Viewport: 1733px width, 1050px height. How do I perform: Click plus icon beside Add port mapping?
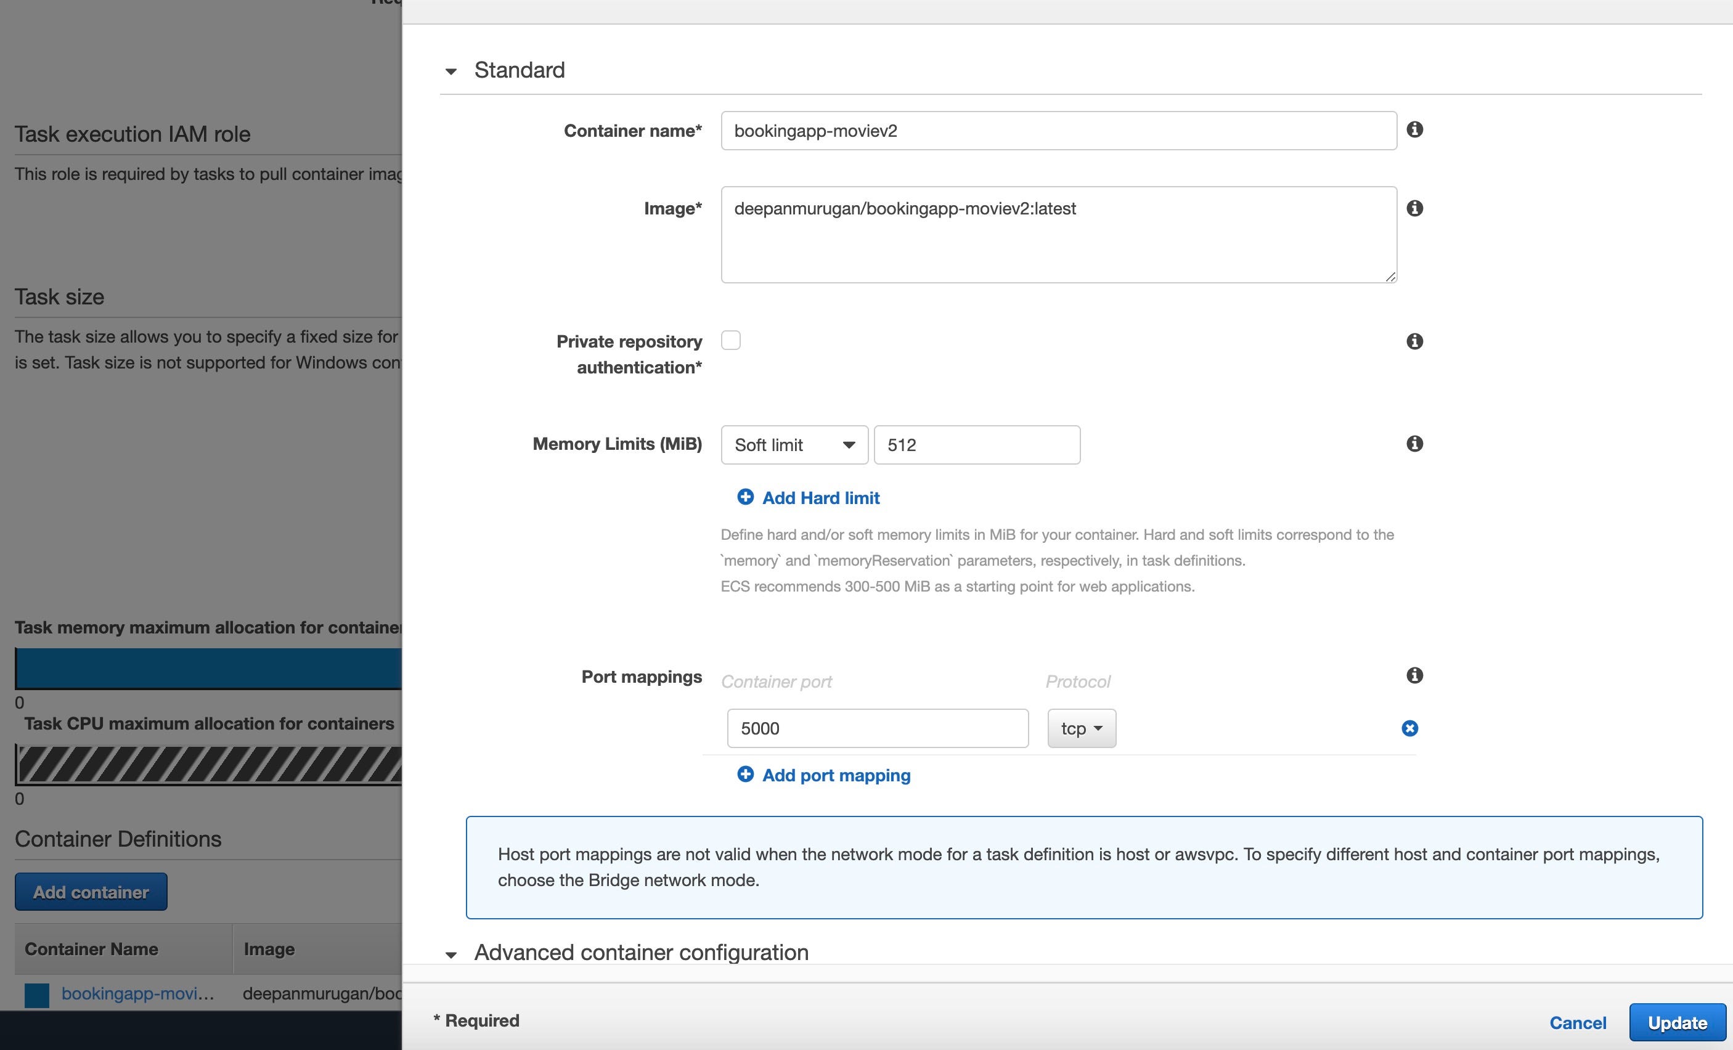click(x=745, y=775)
